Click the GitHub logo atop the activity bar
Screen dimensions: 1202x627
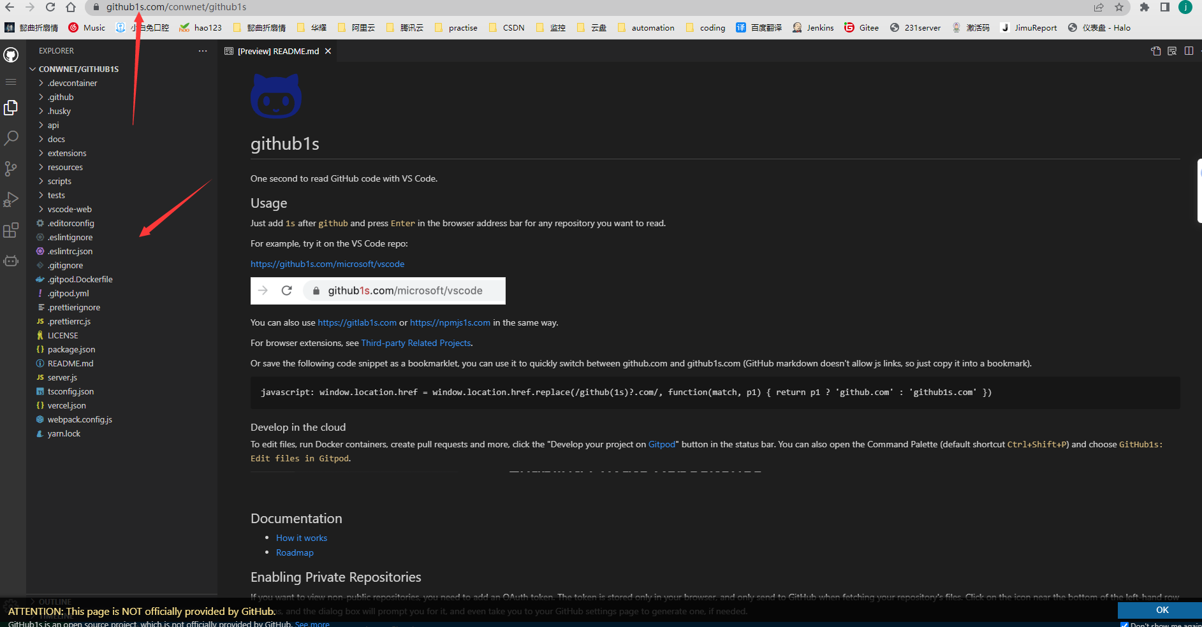(11, 55)
